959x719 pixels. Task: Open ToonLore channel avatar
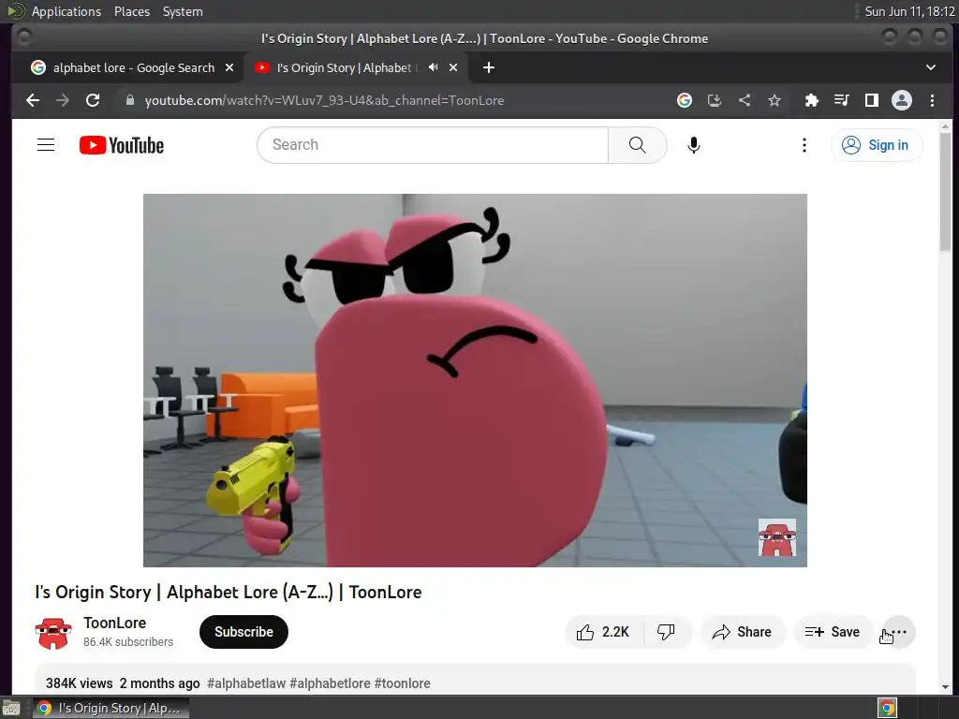click(53, 633)
